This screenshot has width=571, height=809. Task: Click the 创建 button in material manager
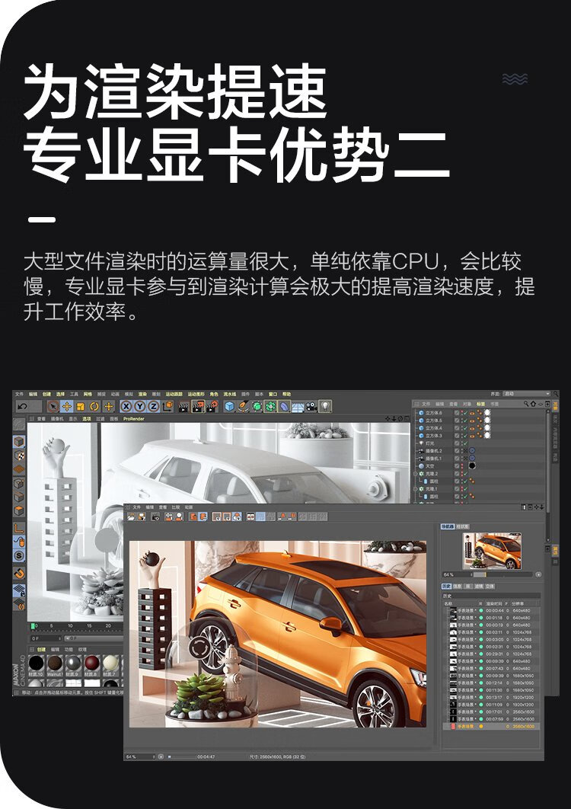click(42, 650)
